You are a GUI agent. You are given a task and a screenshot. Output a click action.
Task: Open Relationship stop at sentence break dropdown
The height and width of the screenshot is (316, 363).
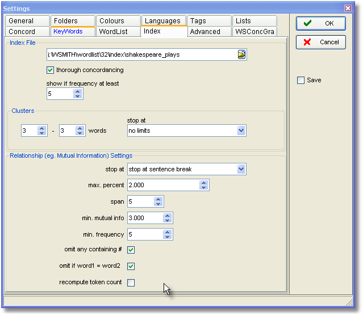tap(241, 169)
